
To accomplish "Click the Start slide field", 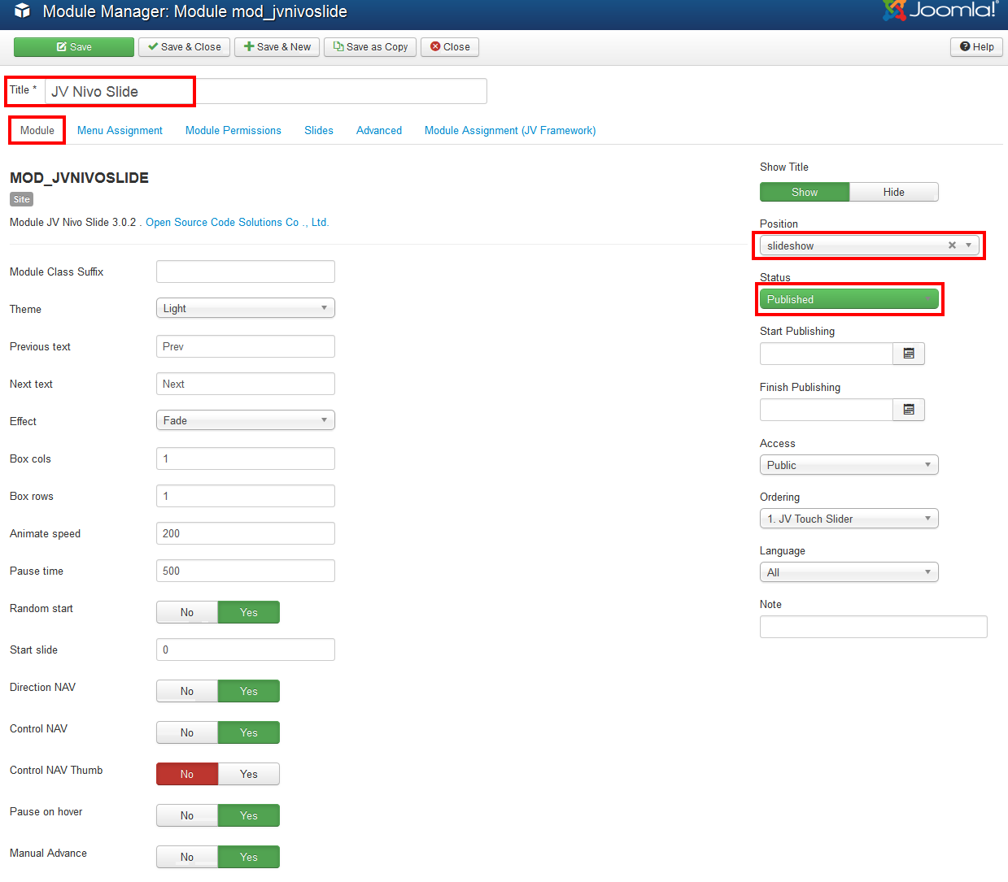I will point(246,650).
